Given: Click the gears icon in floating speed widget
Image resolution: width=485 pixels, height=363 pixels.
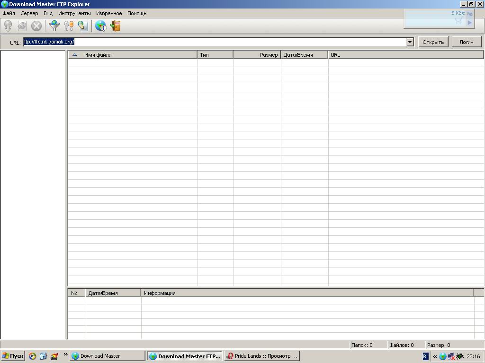Looking at the screenshot, I should point(469,14).
